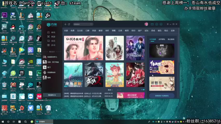Click the Cortana circle on taskbar

[8, 122]
